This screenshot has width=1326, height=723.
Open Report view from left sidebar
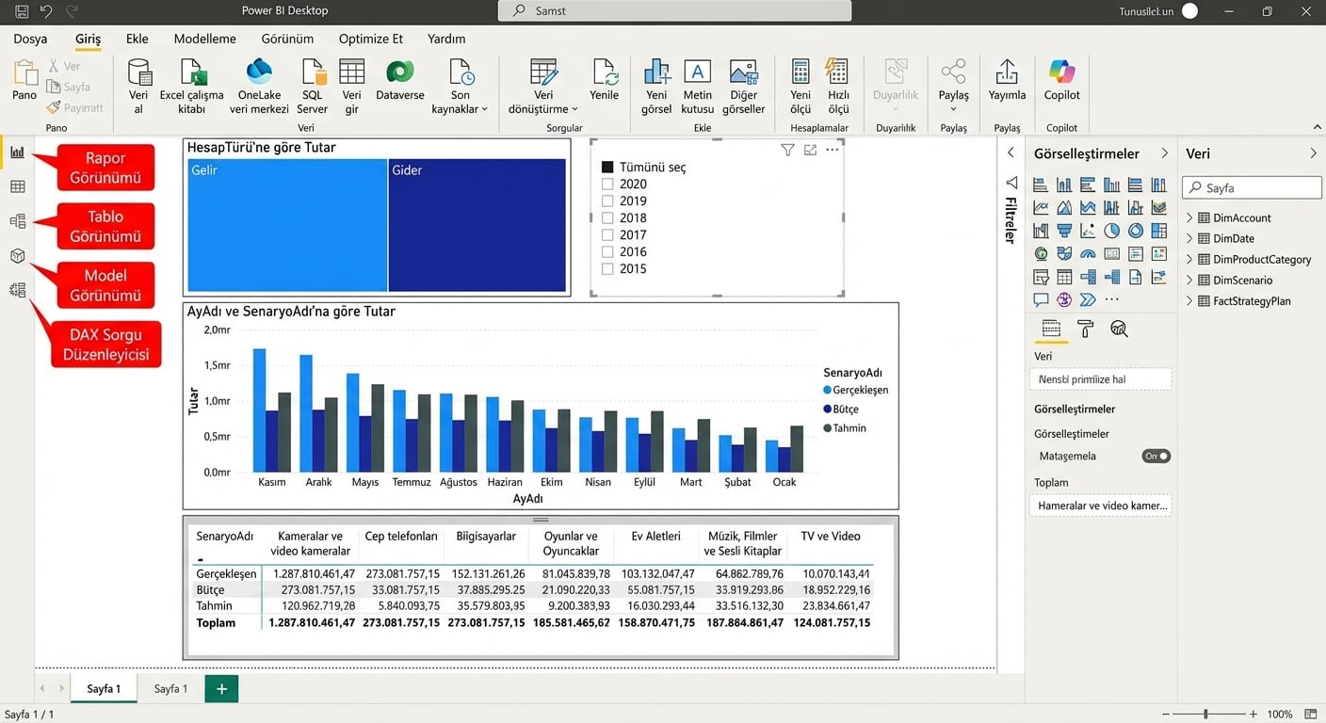point(17,153)
